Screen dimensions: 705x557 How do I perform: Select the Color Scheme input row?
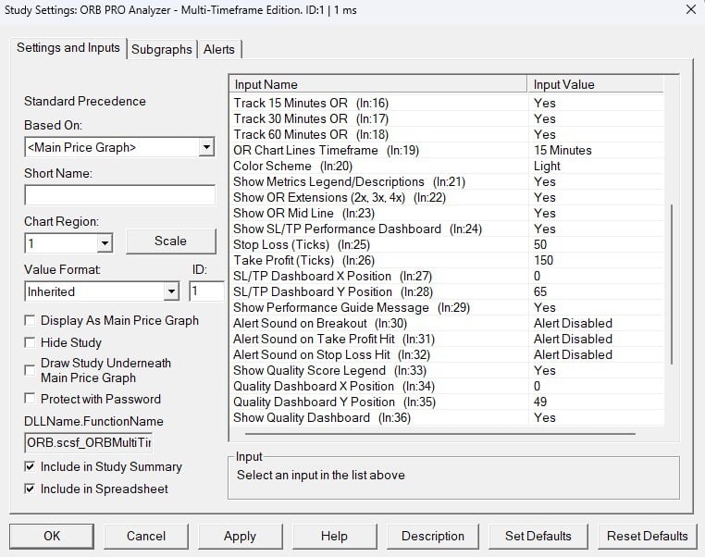448,166
